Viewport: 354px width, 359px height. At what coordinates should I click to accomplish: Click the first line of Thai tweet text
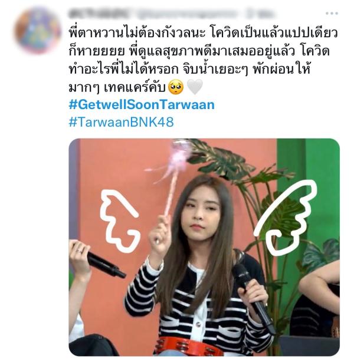pos(203,33)
